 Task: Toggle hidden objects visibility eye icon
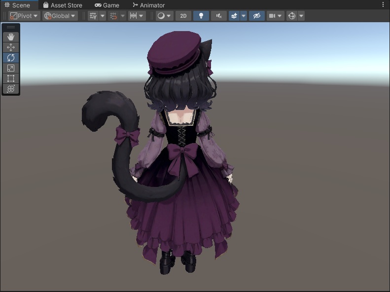pos(257,16)
